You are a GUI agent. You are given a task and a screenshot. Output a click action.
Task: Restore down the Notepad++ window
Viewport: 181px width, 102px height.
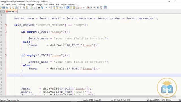(x=175, y=1)
